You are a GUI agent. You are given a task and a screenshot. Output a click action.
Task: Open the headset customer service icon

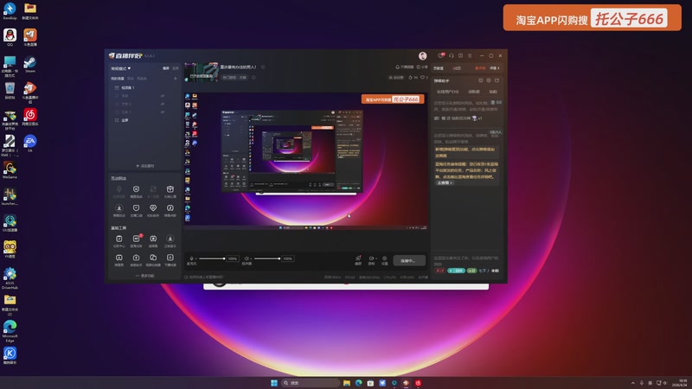(x=451, y=55)
